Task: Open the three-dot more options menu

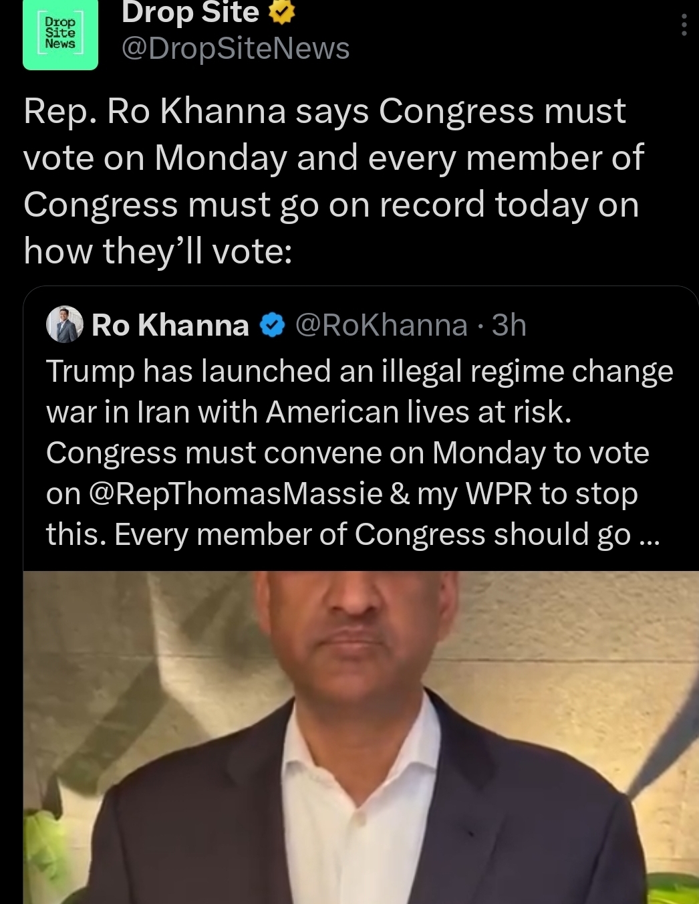Action: 683,25
